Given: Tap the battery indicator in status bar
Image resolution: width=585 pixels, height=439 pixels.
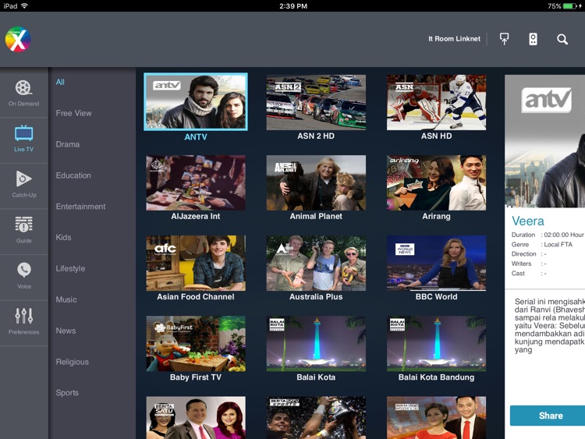Looking at the screenshot, I should [571, 6].
